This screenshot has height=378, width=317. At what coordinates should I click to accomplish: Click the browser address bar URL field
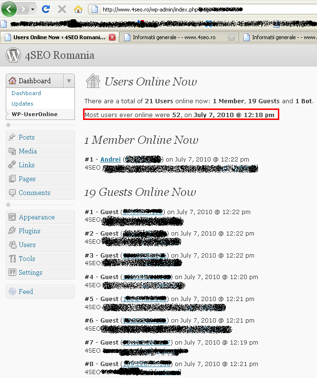pos(201,9)
